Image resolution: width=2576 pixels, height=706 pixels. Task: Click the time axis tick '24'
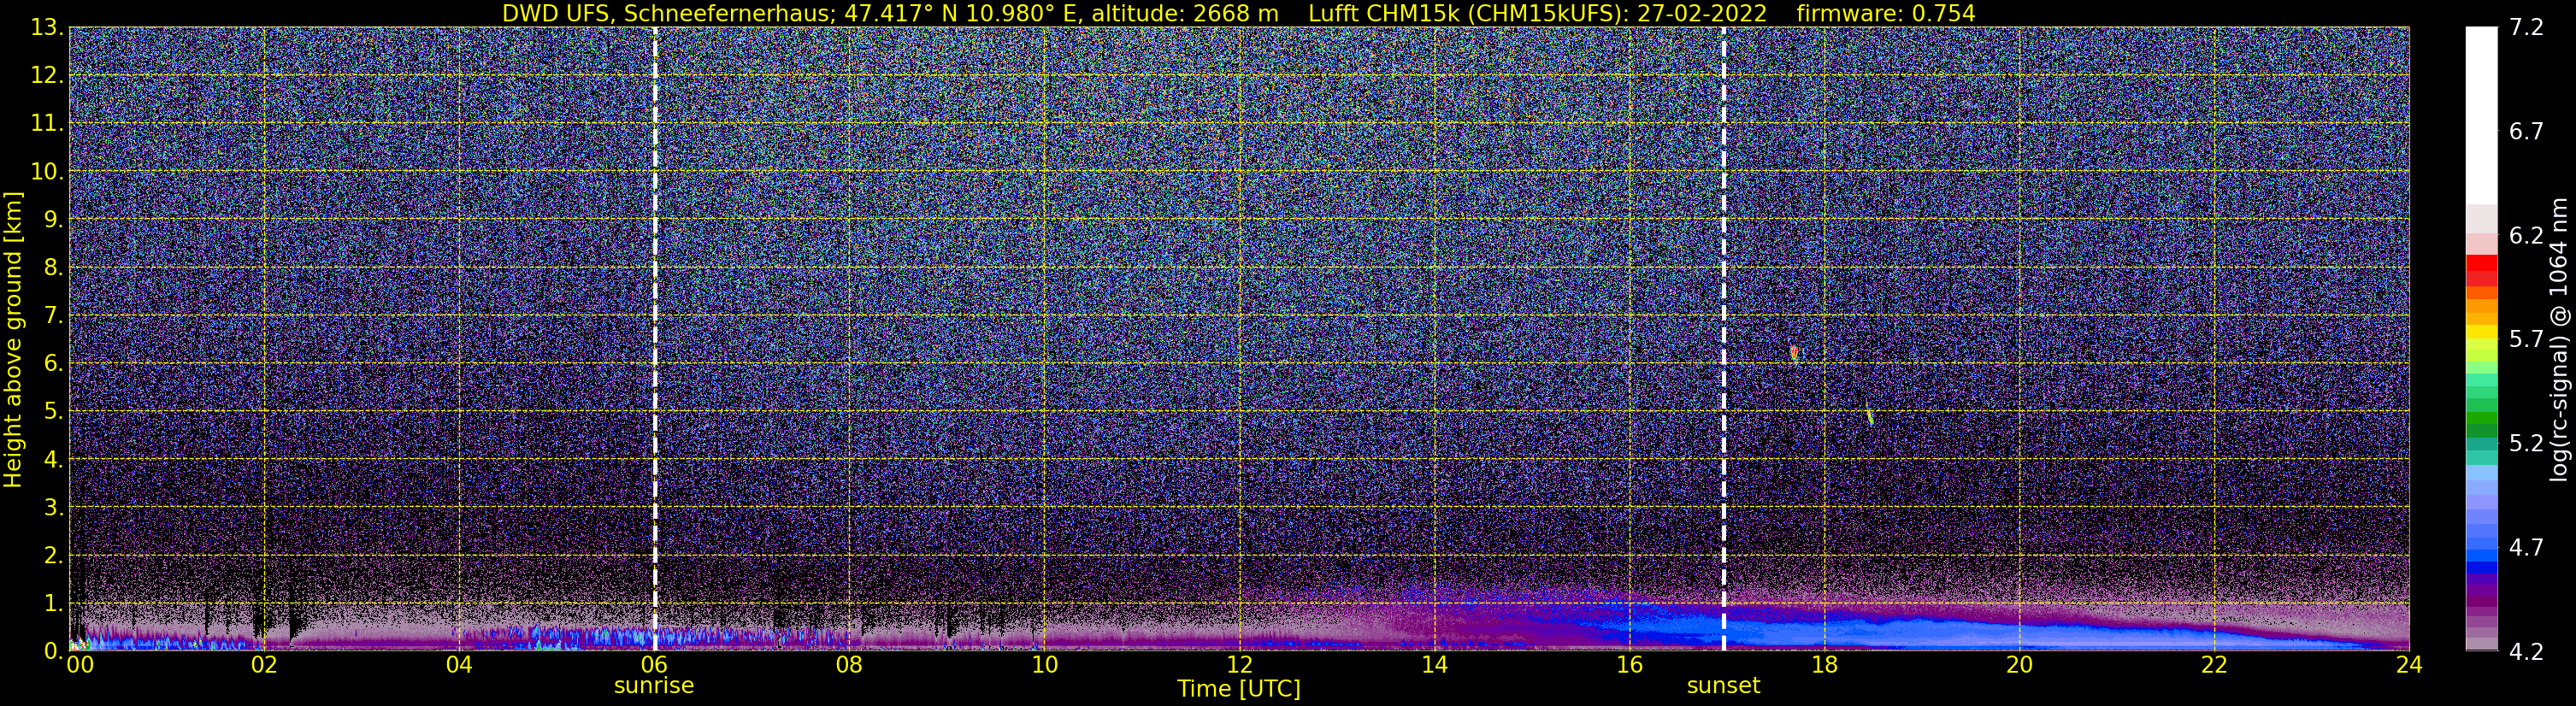click(2409, 666)
